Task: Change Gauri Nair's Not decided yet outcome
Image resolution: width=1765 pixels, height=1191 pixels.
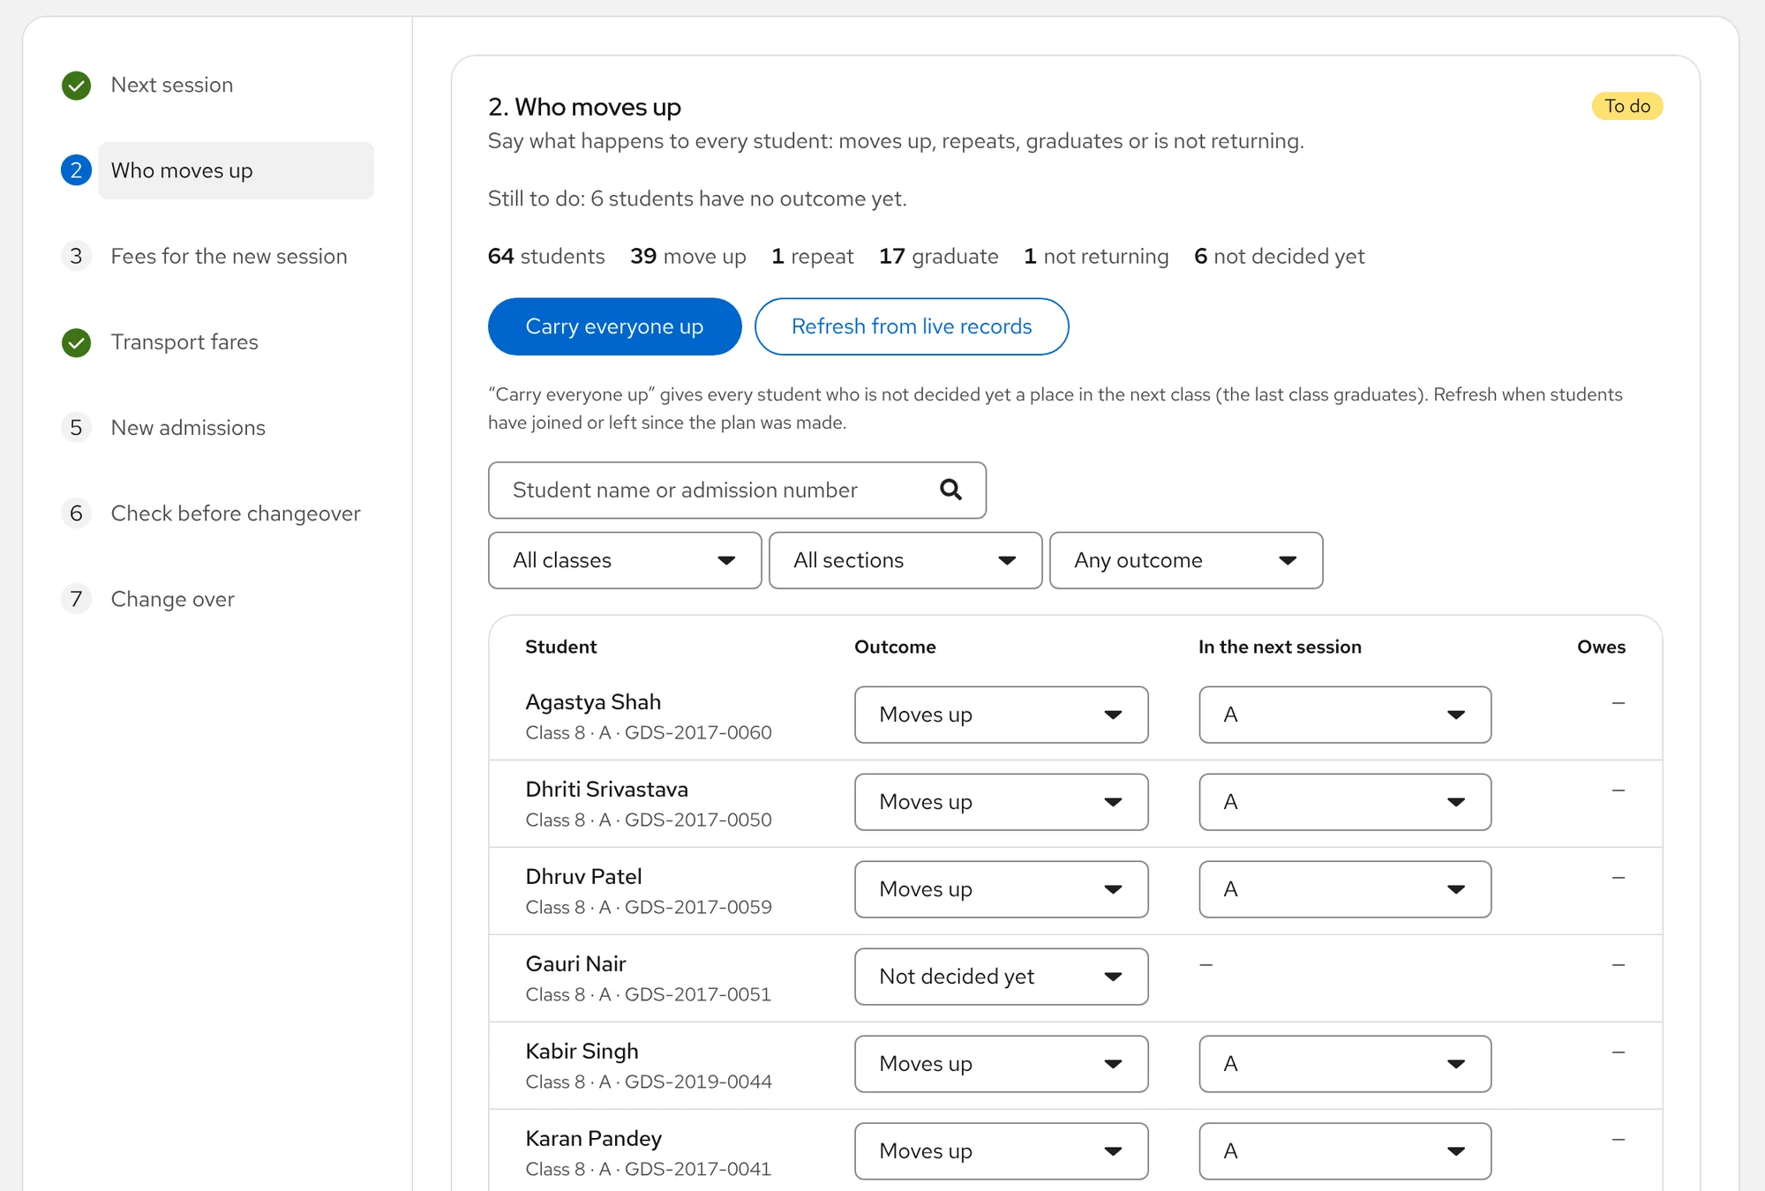Action: [x=1001, y=977]
